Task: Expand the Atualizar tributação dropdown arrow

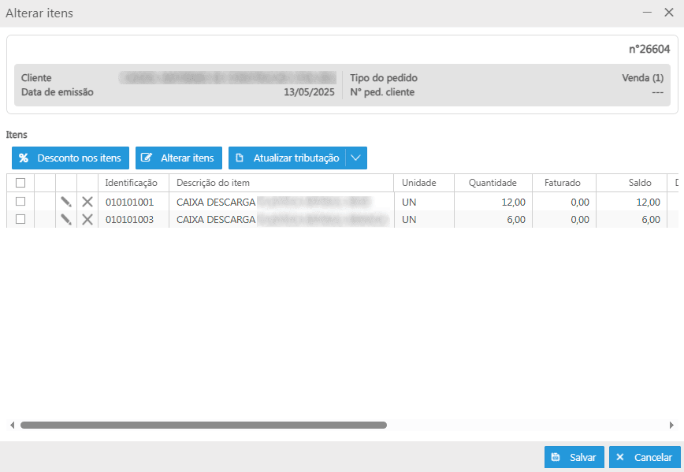Action: pos(356,158)
